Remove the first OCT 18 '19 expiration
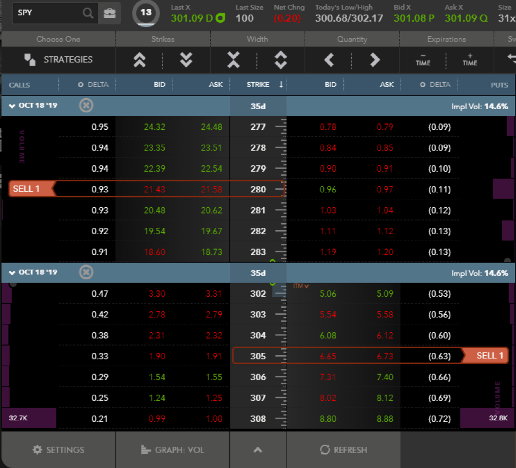This screenshot has height=468, width=516. [86, 105]
